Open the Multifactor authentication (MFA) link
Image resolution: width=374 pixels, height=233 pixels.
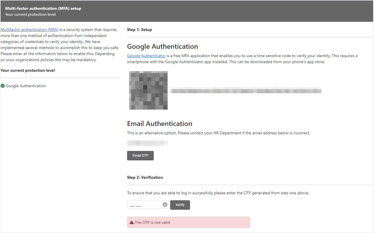click(x=29, y=30)
